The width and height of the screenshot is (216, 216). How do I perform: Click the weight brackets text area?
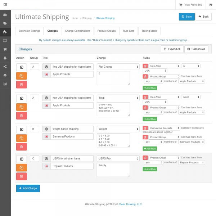(x=113, y=140)
